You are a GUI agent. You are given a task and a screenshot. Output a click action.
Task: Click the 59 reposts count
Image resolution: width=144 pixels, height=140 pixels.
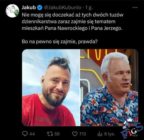tap(57, 134)
